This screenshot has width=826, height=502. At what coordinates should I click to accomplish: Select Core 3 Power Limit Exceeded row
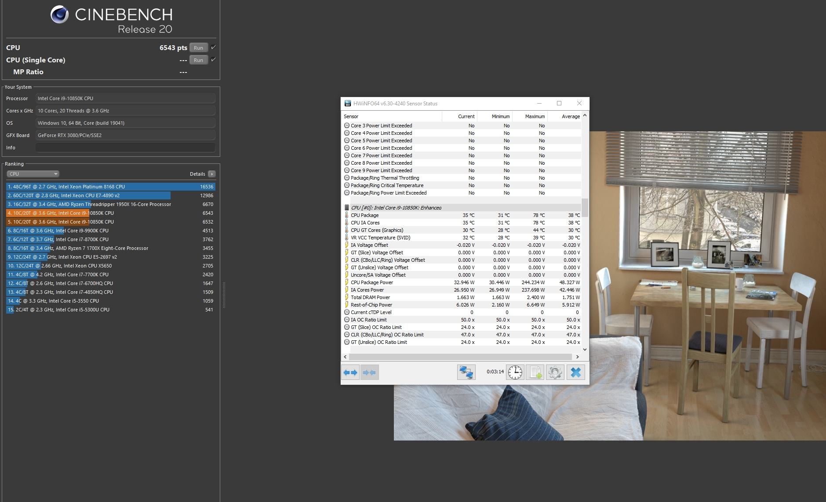pos(462,126)
